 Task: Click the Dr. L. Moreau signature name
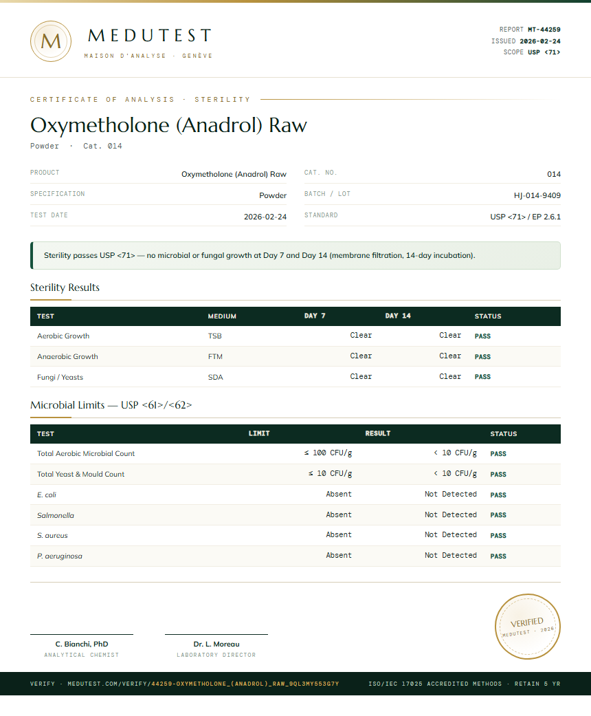pyautogui.click(x=216, y=644)
